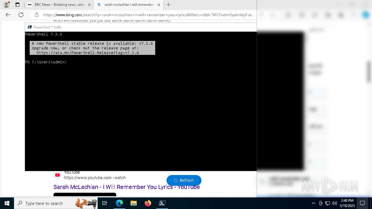The height and width of the screenshot is (209, 372).
Task: Open Microsoft Edge from the taskbar
Action: 119,203
